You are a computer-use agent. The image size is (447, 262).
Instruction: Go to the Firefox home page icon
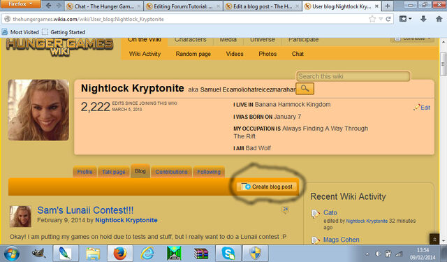tap(439, 19)
